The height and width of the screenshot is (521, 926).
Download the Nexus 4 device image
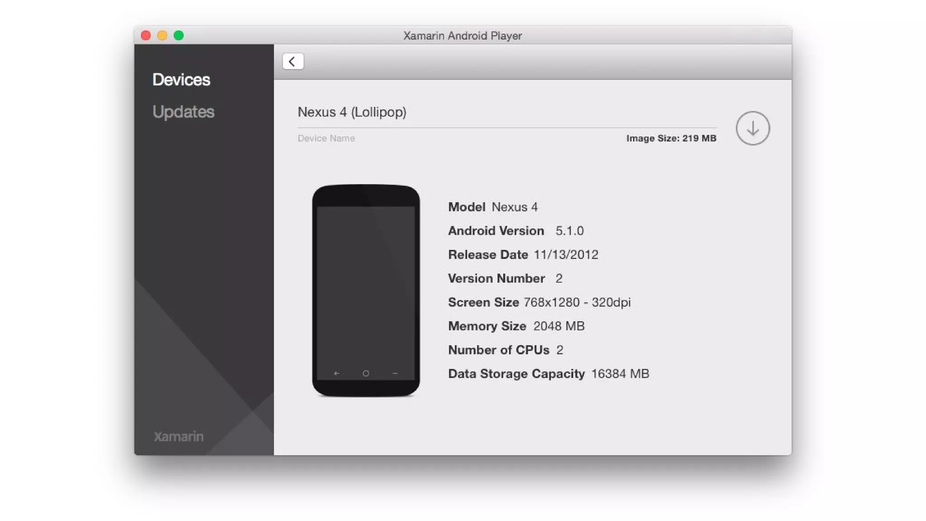tap(752, 128)
